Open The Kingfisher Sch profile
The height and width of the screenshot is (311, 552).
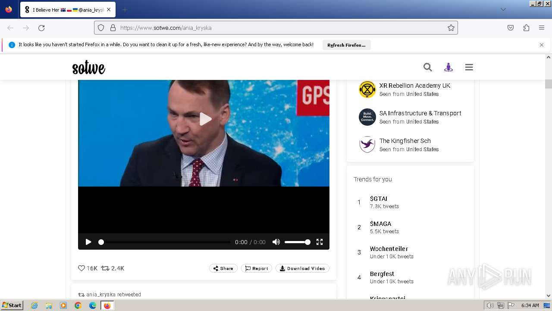pos(405,141)
